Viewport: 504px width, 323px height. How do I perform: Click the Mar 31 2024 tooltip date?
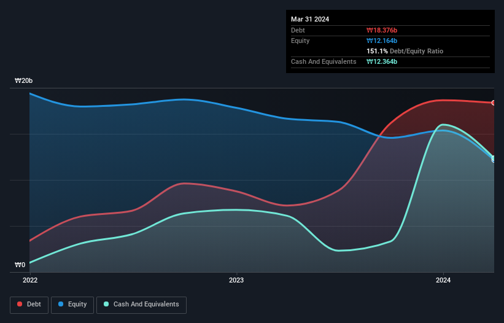click(310, 19)
